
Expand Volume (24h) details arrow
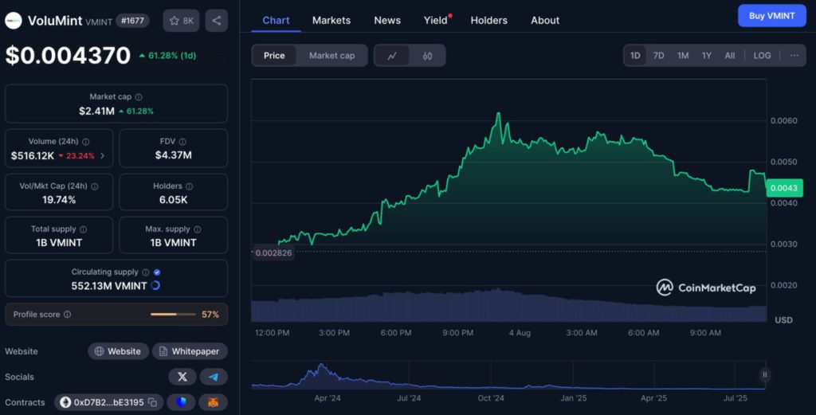tap(102, 156)
